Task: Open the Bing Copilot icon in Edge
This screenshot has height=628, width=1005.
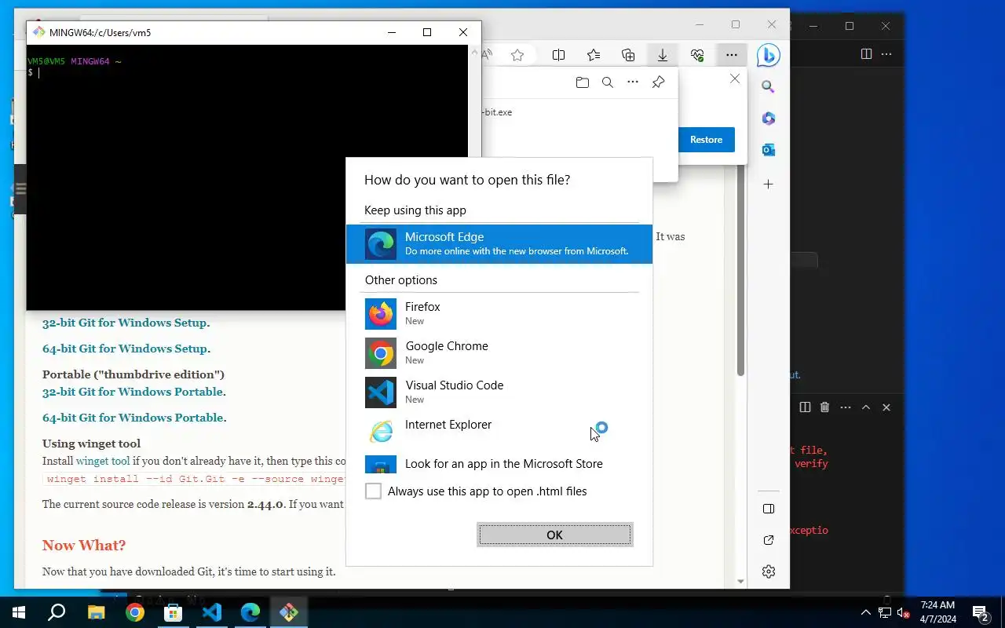Action: click(x=768, y=55)
